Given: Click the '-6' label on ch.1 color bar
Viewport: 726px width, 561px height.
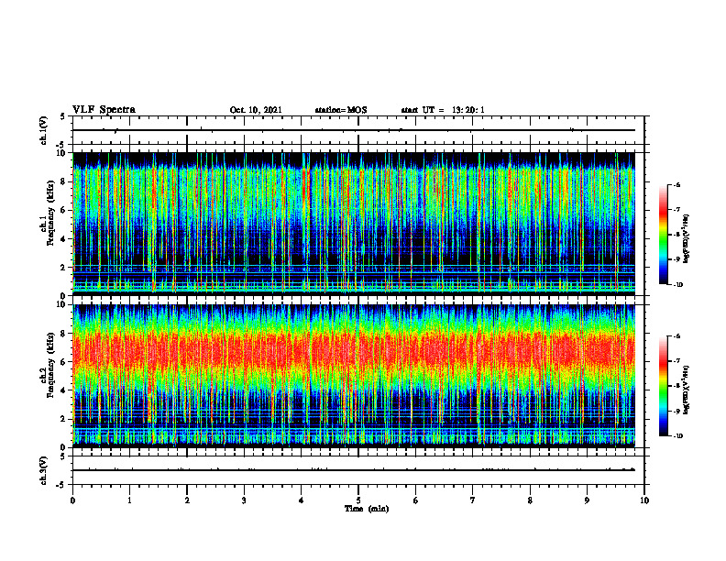Looking at the screenshot, I should (x=676, y=184).
